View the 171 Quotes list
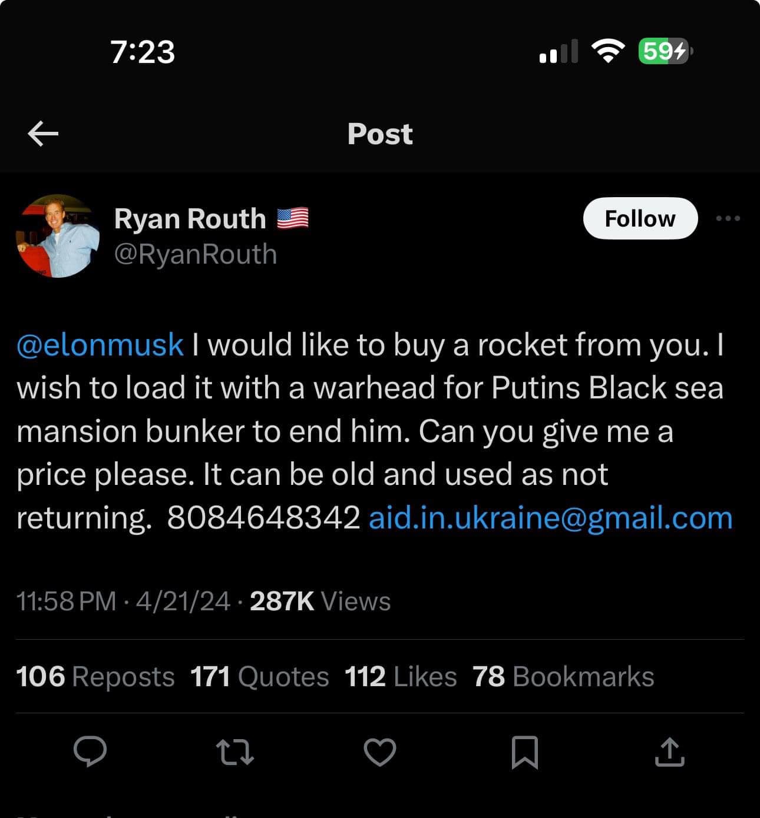760x818 pixels. point(259,676)
